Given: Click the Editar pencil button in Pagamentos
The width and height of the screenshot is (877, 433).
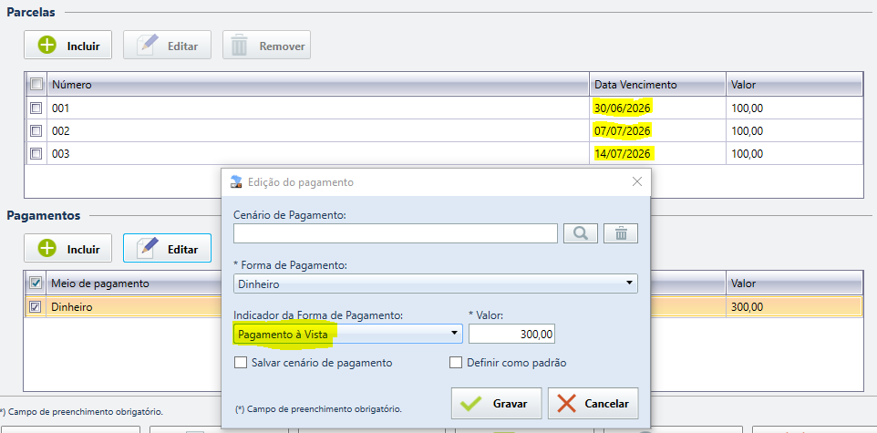Looking at the screenshot, I should click(x=167, y=248).
